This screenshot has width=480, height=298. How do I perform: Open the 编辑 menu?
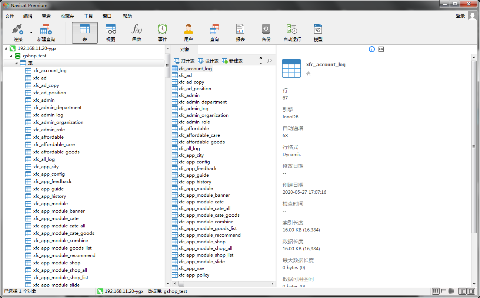tap(28, 16)
